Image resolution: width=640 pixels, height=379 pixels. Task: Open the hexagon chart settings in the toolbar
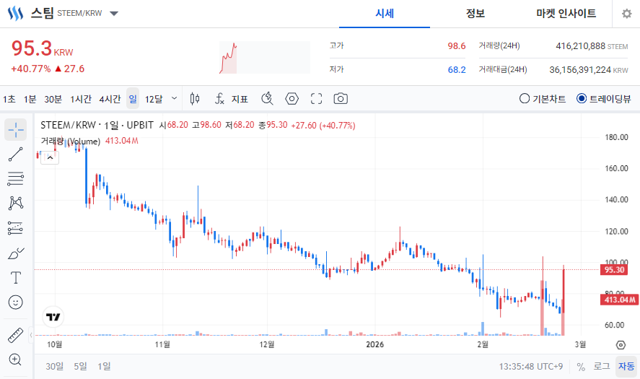pyautogui.click(x=291, y=98)
